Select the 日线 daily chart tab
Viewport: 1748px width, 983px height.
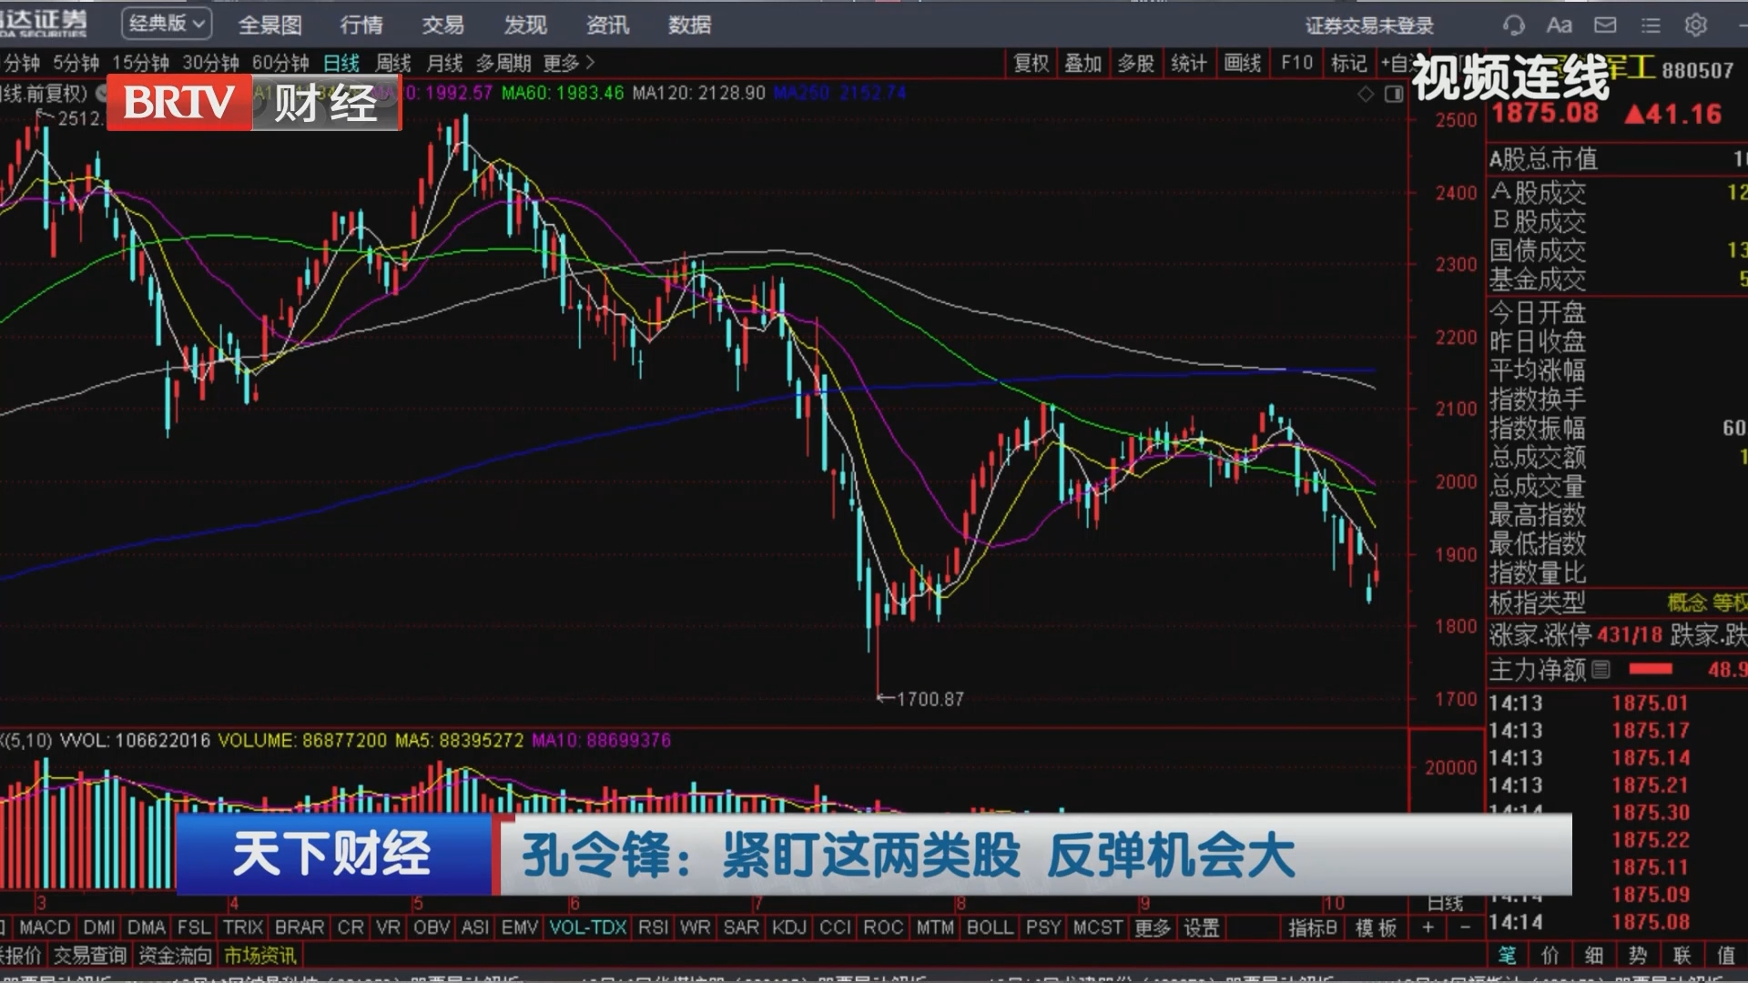tap(341, 63)
